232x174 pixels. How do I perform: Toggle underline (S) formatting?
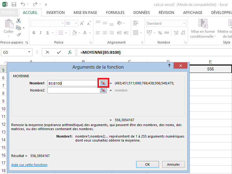click(x=48, y=33)
